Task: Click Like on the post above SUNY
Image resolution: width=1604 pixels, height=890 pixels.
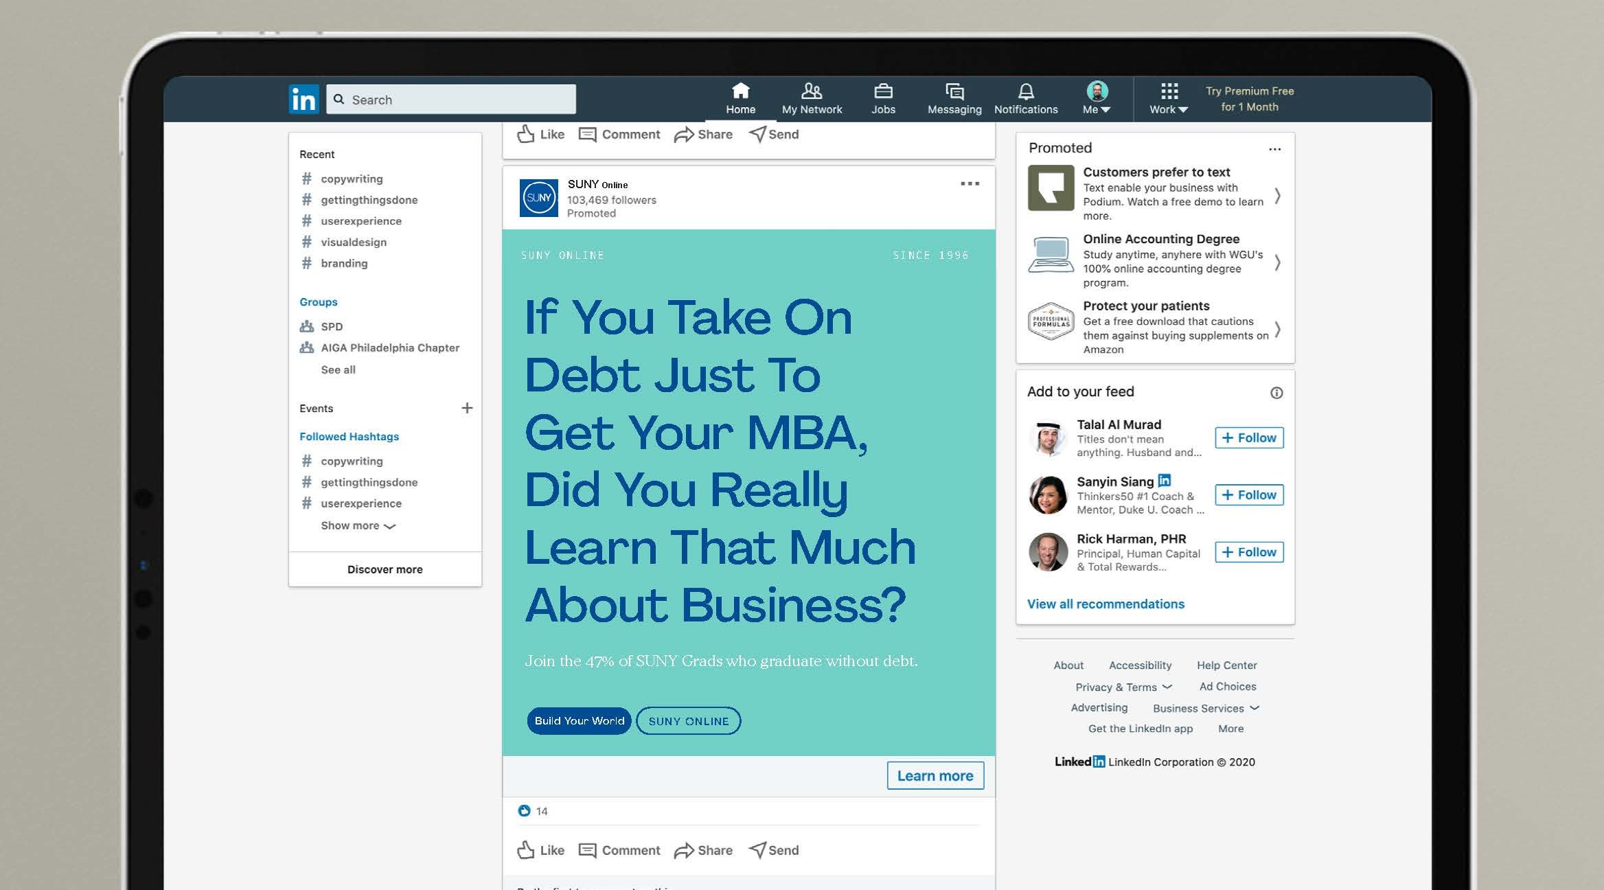Action: click(x=540, y=135)
